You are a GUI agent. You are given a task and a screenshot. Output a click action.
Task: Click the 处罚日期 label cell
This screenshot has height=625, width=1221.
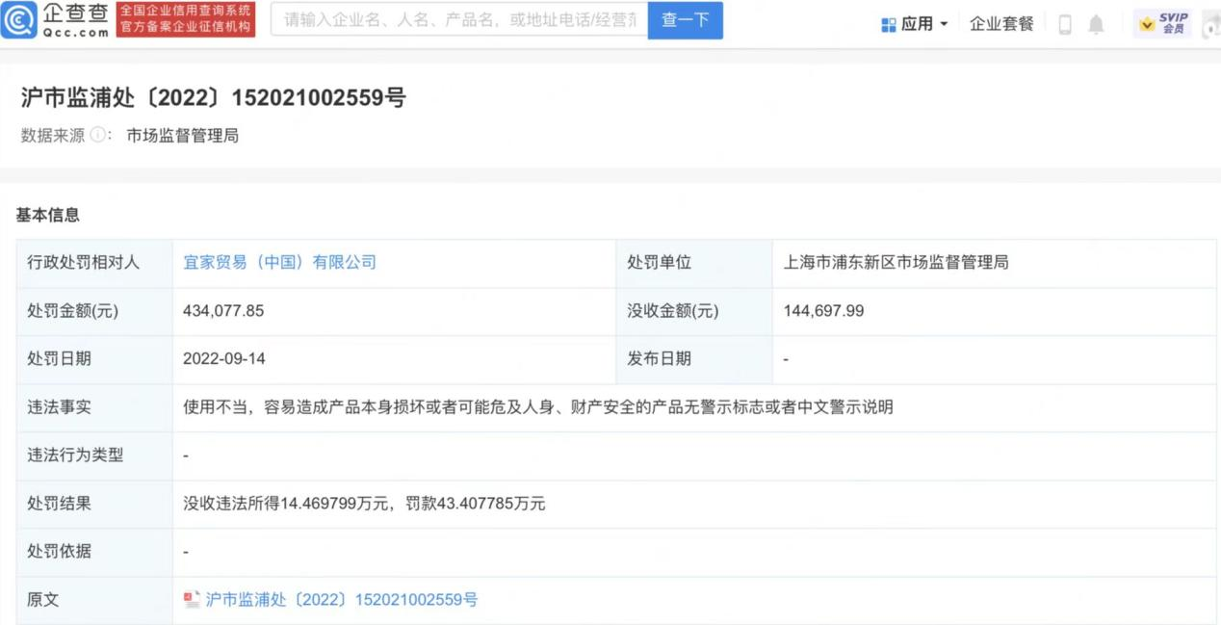coord(94,359)
